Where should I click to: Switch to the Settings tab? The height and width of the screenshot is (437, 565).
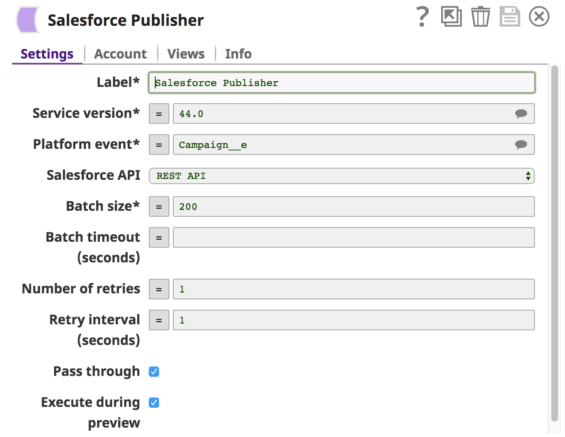(47, 54)
